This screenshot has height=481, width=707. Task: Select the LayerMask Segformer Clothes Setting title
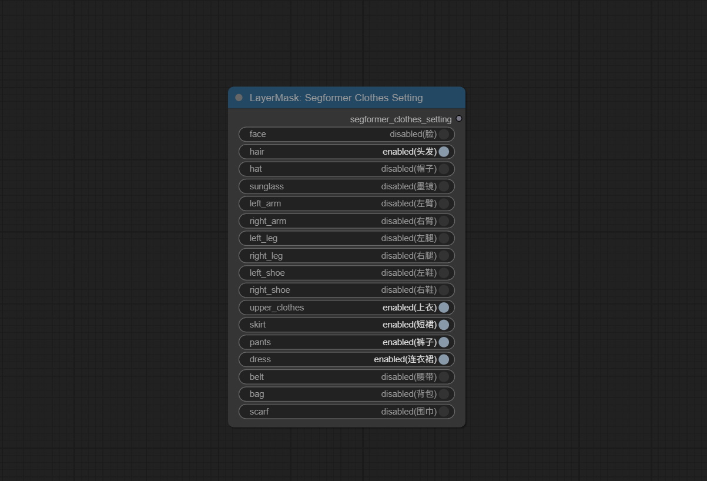tap(336, 98)
